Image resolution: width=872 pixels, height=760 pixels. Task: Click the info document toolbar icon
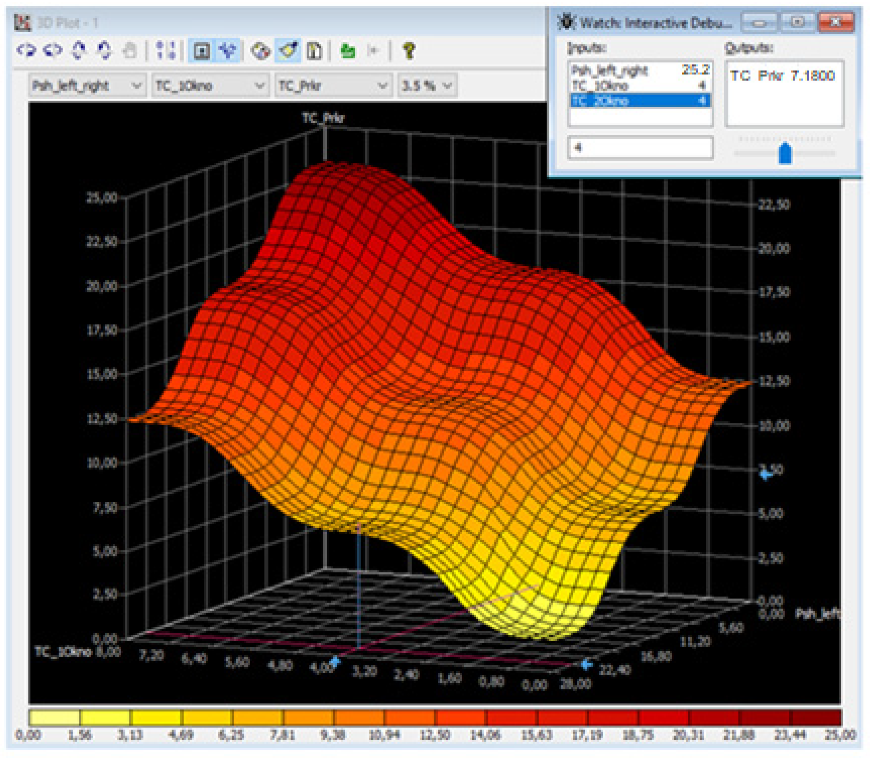[x=315, y=51]
